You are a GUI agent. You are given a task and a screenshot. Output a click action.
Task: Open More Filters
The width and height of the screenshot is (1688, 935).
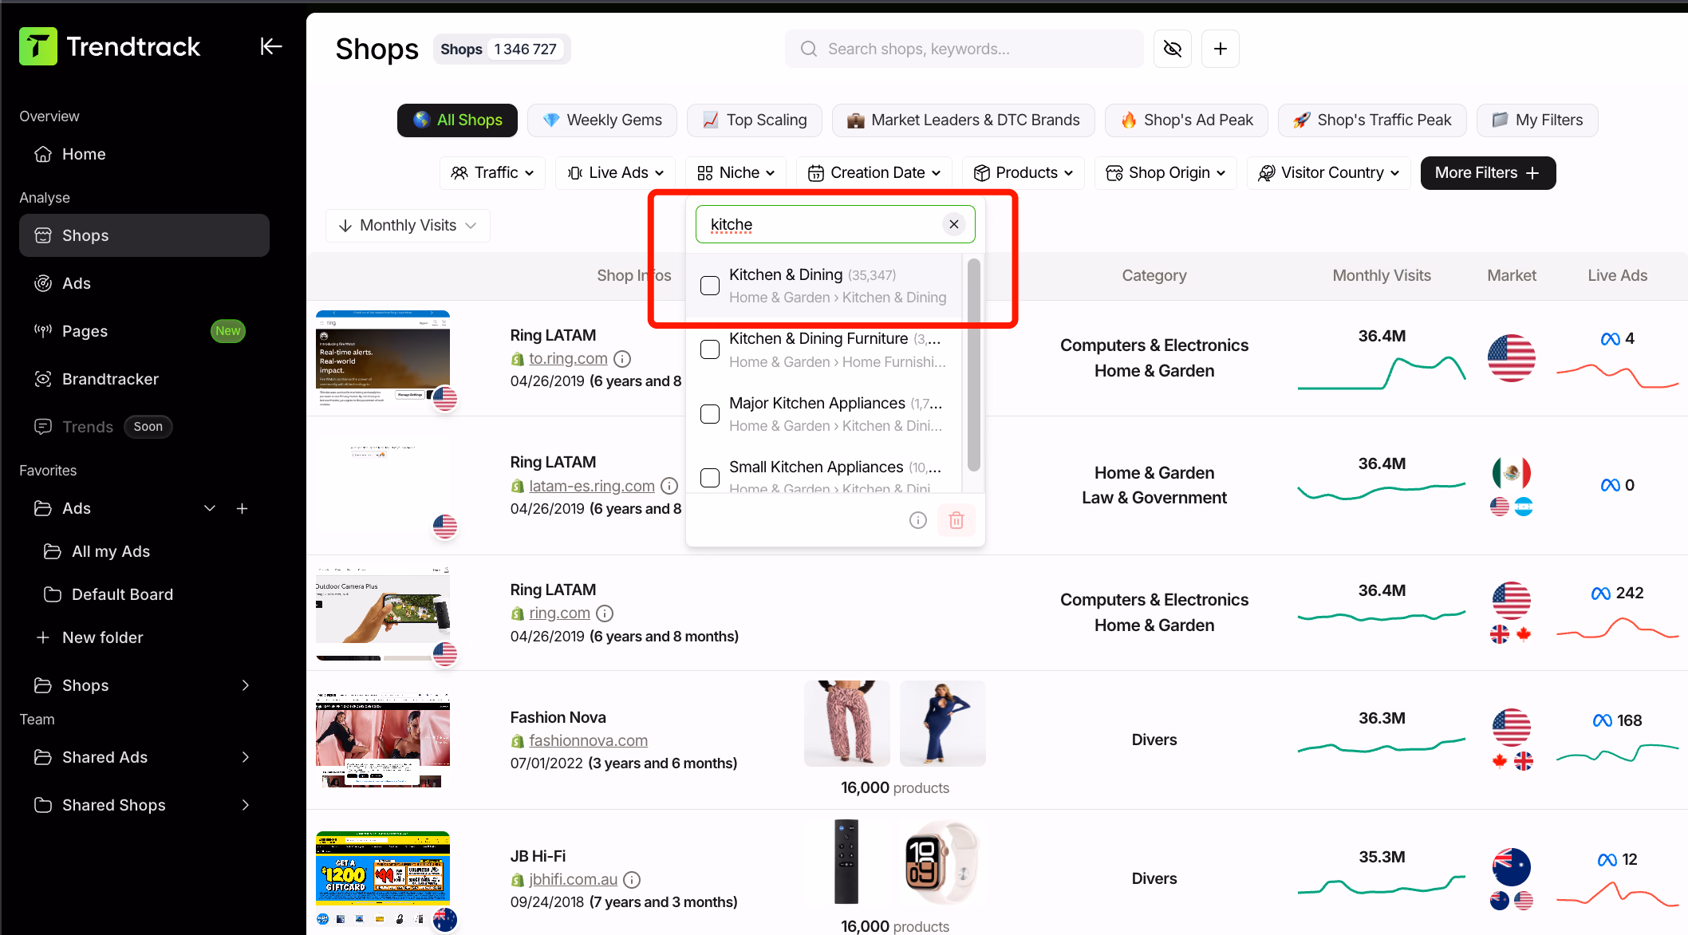1487,172
